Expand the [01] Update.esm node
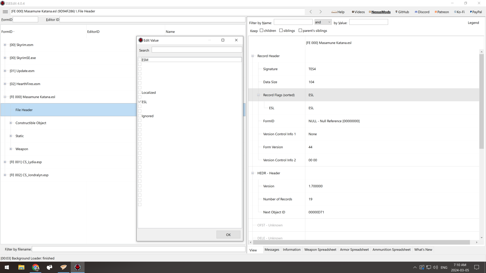Screen dimensions: 486x273 (x=5, y=71)
